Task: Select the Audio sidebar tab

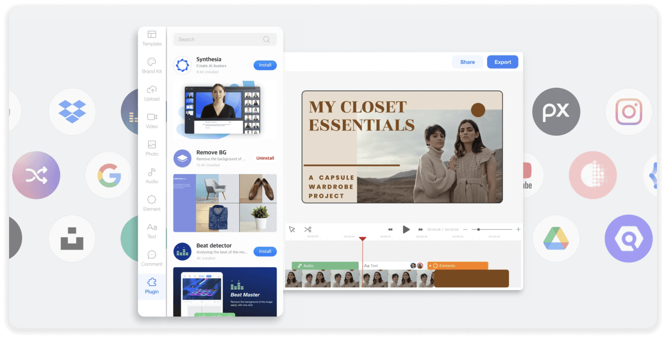Action: pos(151,176)
